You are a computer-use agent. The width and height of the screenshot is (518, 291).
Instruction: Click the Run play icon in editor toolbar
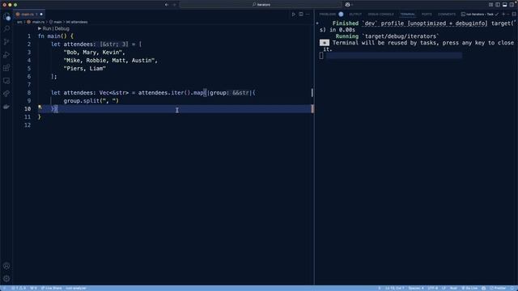(293, 15)
